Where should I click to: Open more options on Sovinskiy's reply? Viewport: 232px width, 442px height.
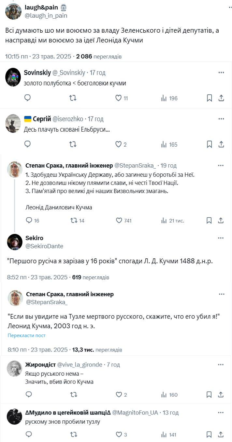221,73
